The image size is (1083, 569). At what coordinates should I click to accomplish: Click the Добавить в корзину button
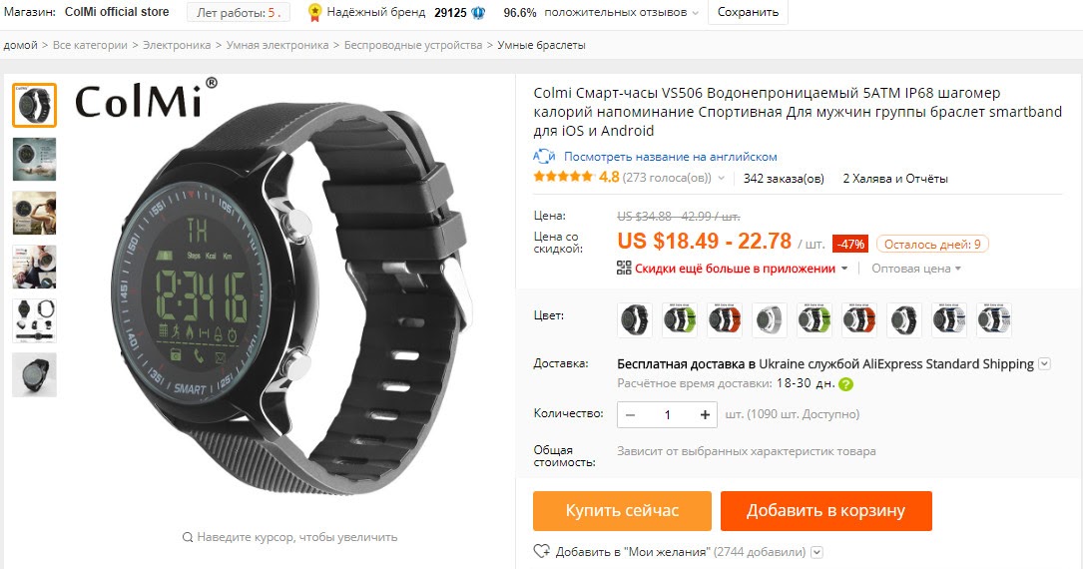pos(826,510)
